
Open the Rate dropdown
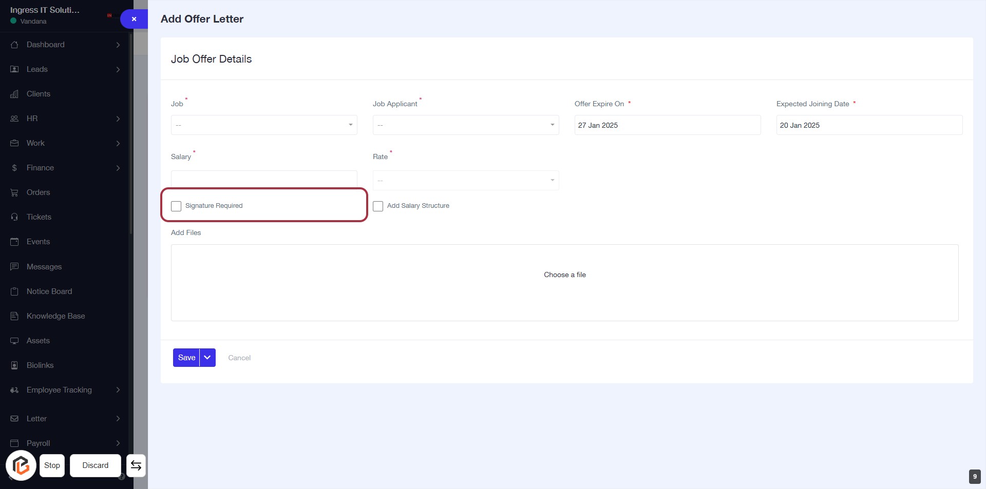465,181
